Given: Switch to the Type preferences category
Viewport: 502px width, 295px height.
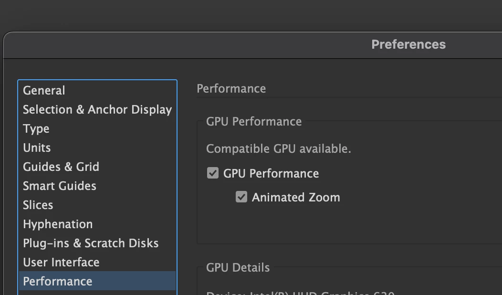Looking at the screenshot, I should coord(36,128).
